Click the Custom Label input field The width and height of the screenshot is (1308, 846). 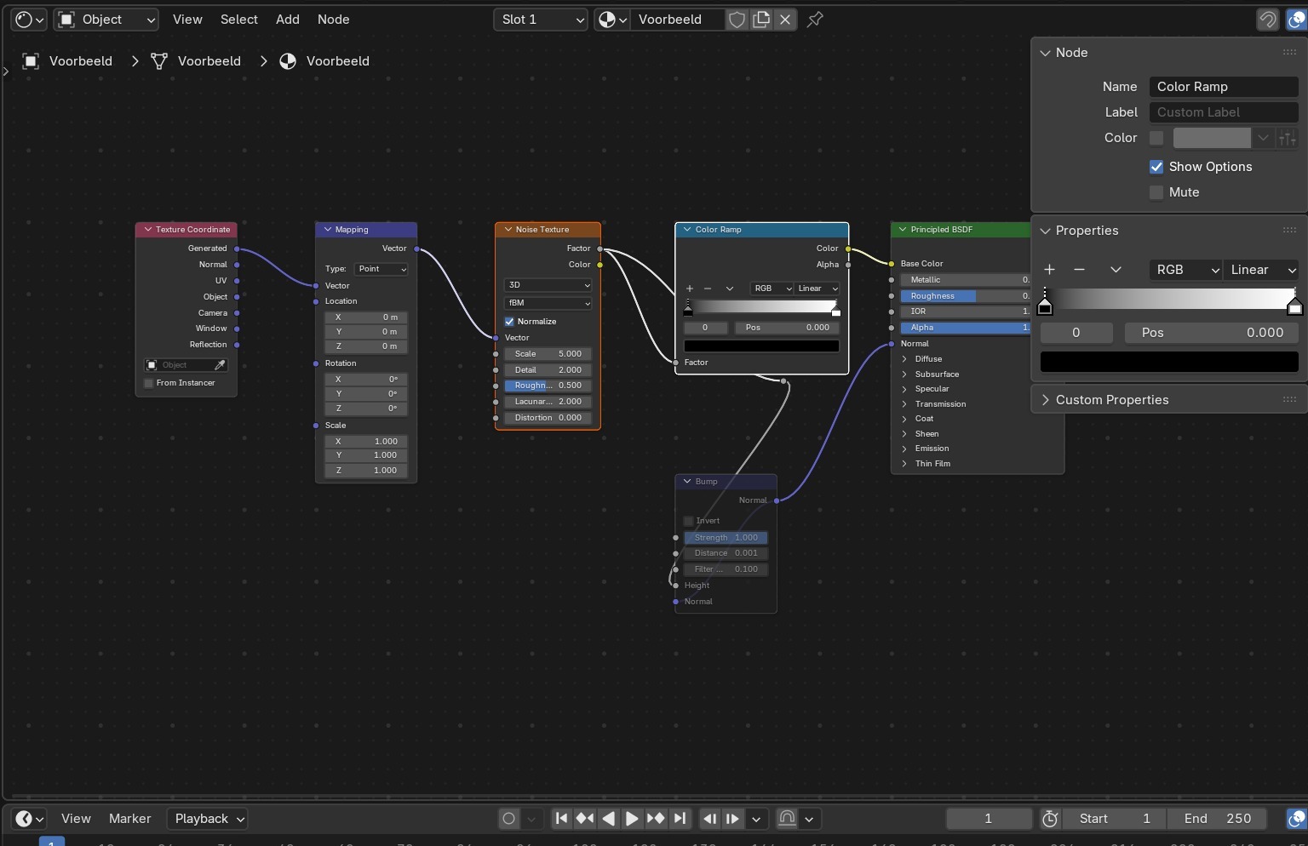(x=1224, y=112)
